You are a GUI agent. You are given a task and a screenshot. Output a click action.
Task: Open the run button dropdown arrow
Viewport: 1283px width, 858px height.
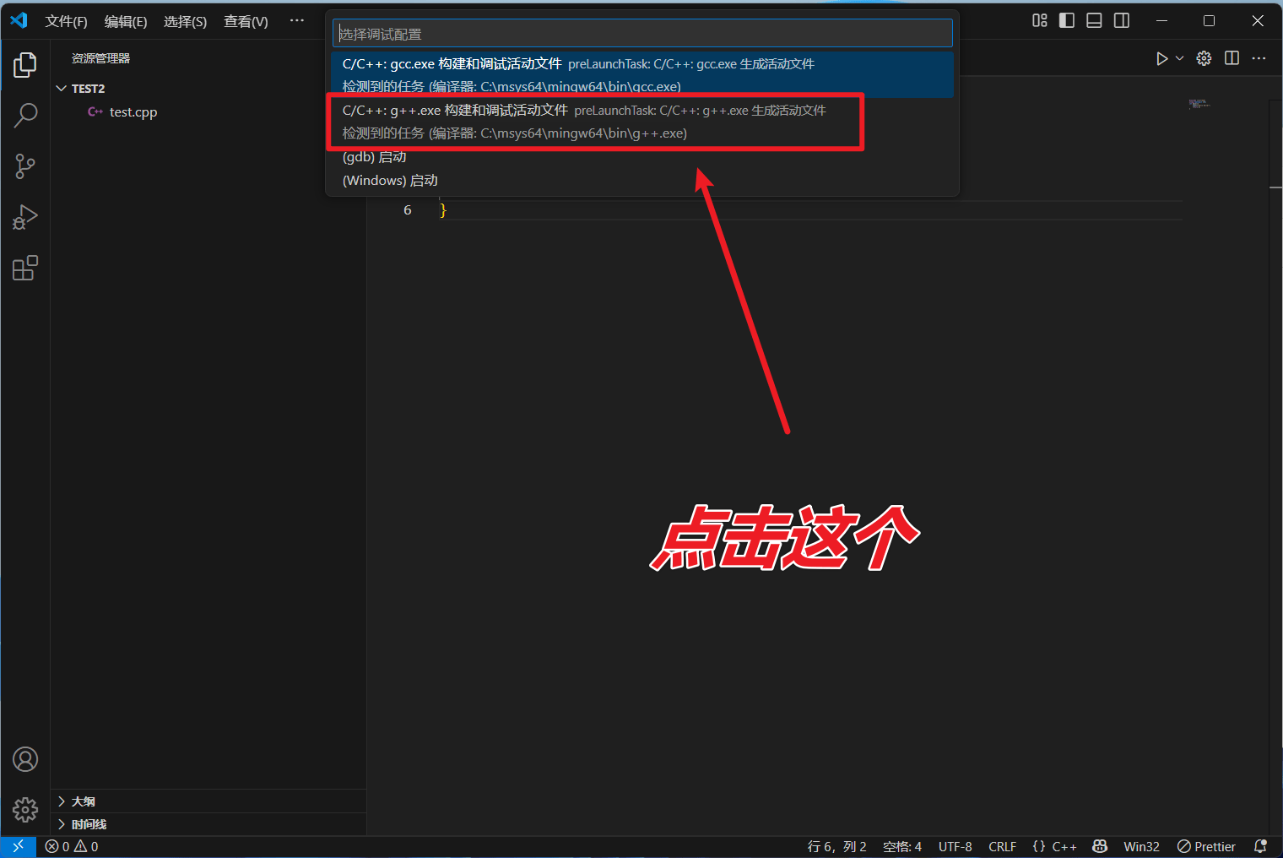pyautogui.click(x=1179, y=58)
